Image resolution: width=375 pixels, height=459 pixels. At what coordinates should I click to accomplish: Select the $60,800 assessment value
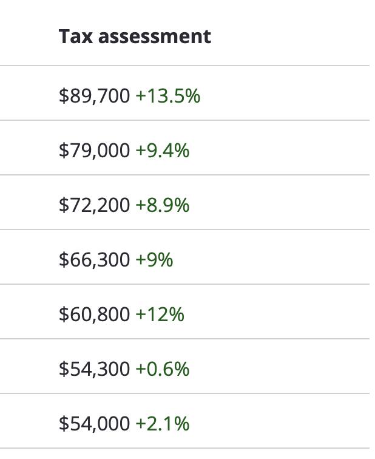click(94, 314)
